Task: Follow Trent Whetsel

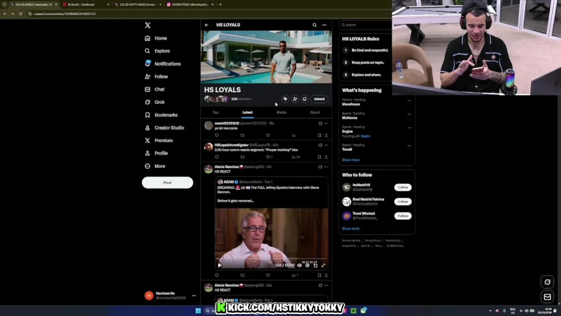Action: (x=403, y=216)
